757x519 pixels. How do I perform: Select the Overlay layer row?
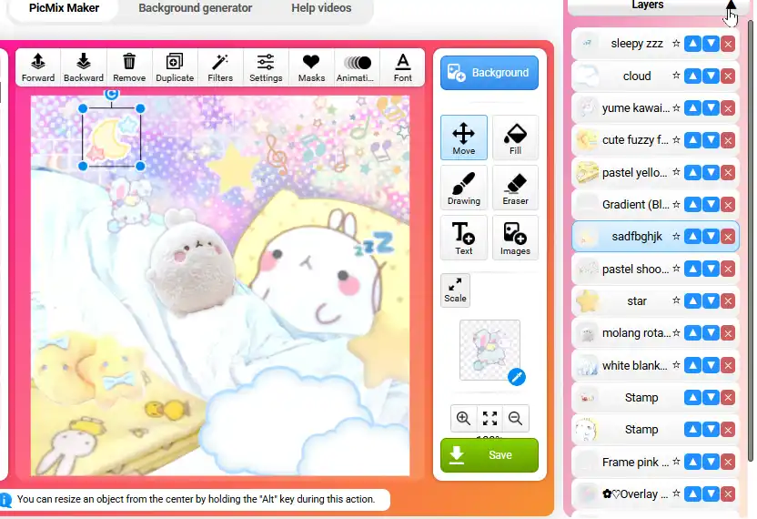tap(655, 494)
